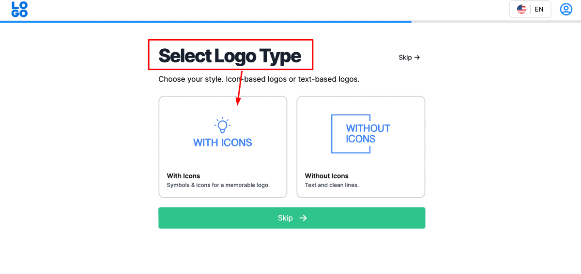
Task: Click the blue LOGO brand icon
Action: 19,9
